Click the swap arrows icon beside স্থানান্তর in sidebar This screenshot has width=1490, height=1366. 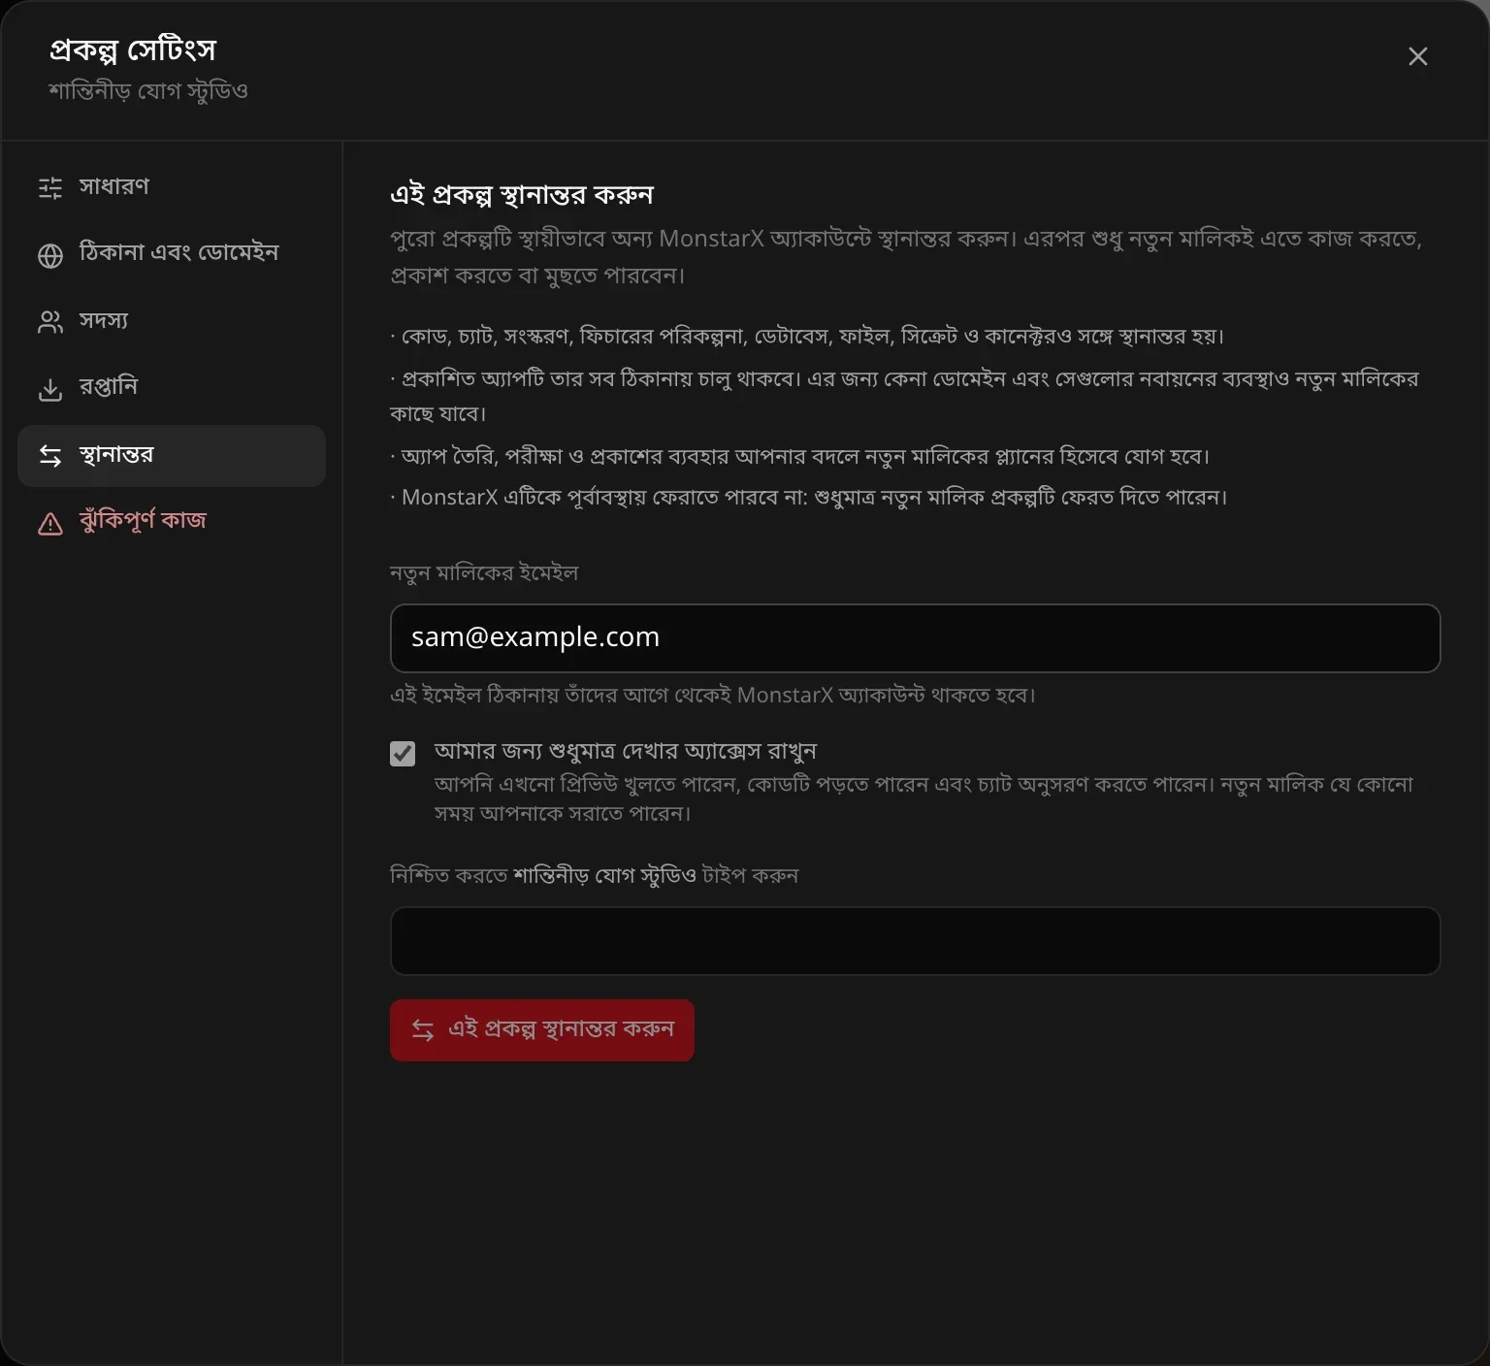pos(50,455)
